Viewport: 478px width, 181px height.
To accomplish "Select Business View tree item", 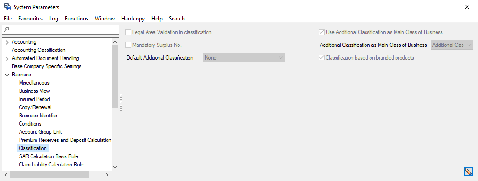I will [x=35, y=91].
